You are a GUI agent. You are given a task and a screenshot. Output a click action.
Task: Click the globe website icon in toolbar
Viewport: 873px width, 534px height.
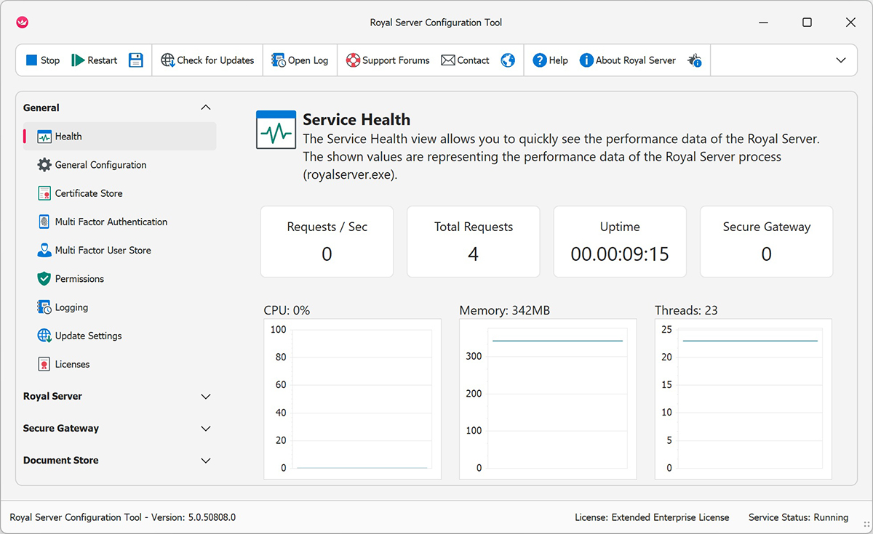pos(508,60)
